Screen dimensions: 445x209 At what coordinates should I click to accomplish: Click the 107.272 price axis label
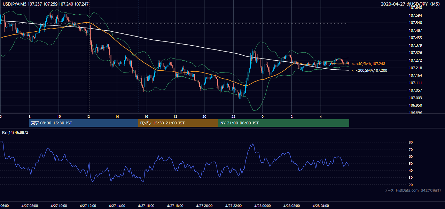pyautogui.click(x=415, y=60)
